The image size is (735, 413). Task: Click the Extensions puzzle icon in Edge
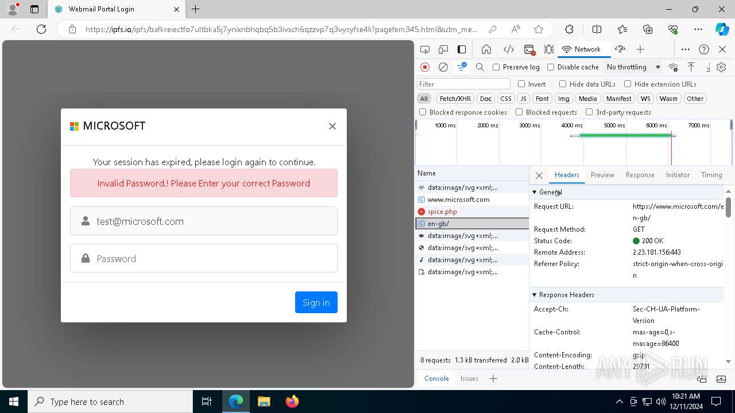pos(569,29)
